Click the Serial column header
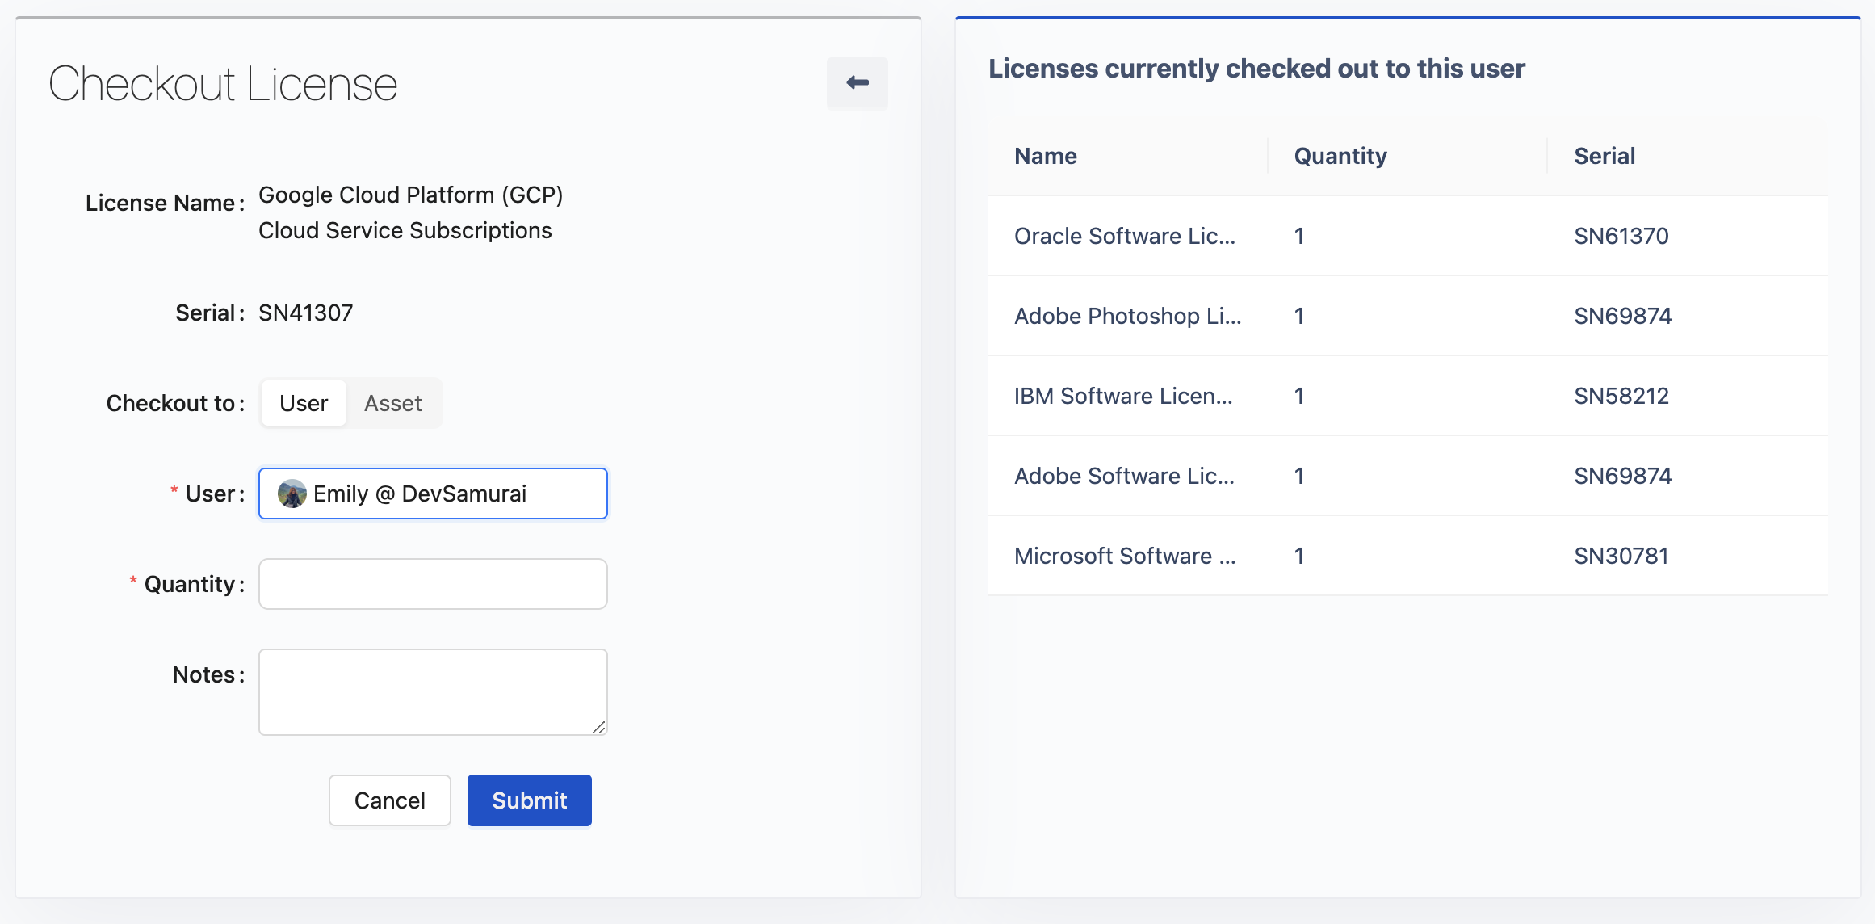The image size is (1875, 924). pos(1604,156)
